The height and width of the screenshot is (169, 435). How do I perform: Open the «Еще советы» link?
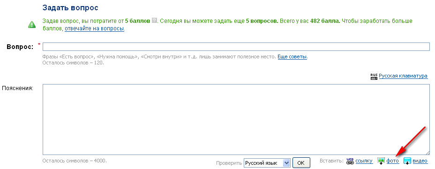pyautogui.click(x=292, y=57)
